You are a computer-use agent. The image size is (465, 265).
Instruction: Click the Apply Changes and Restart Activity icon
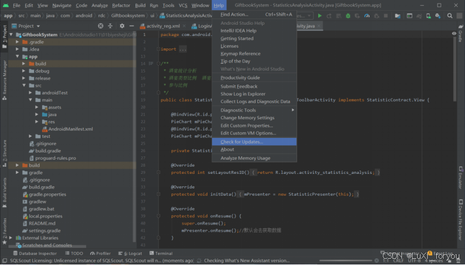pos(329,16)
